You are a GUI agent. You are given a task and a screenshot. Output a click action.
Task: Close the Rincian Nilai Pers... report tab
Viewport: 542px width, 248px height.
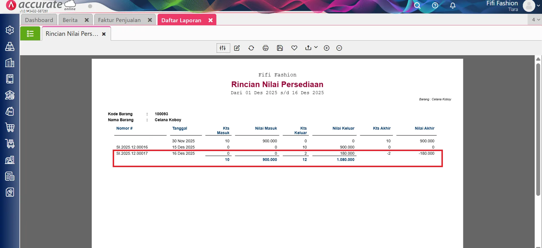point(104,34)
